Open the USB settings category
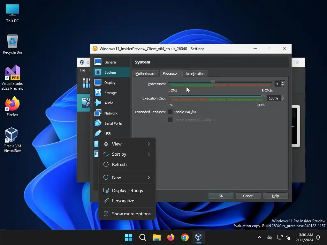This screenshot has height=245, width=327. pyautogui.click(x=111, y=134)
